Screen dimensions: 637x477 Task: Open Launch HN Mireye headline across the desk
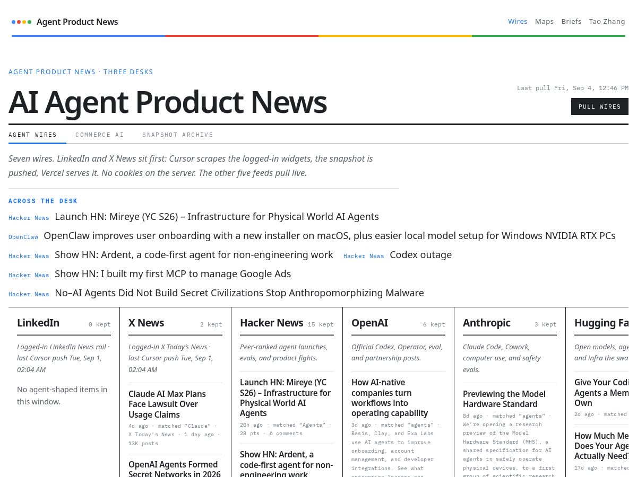(217, 217)
